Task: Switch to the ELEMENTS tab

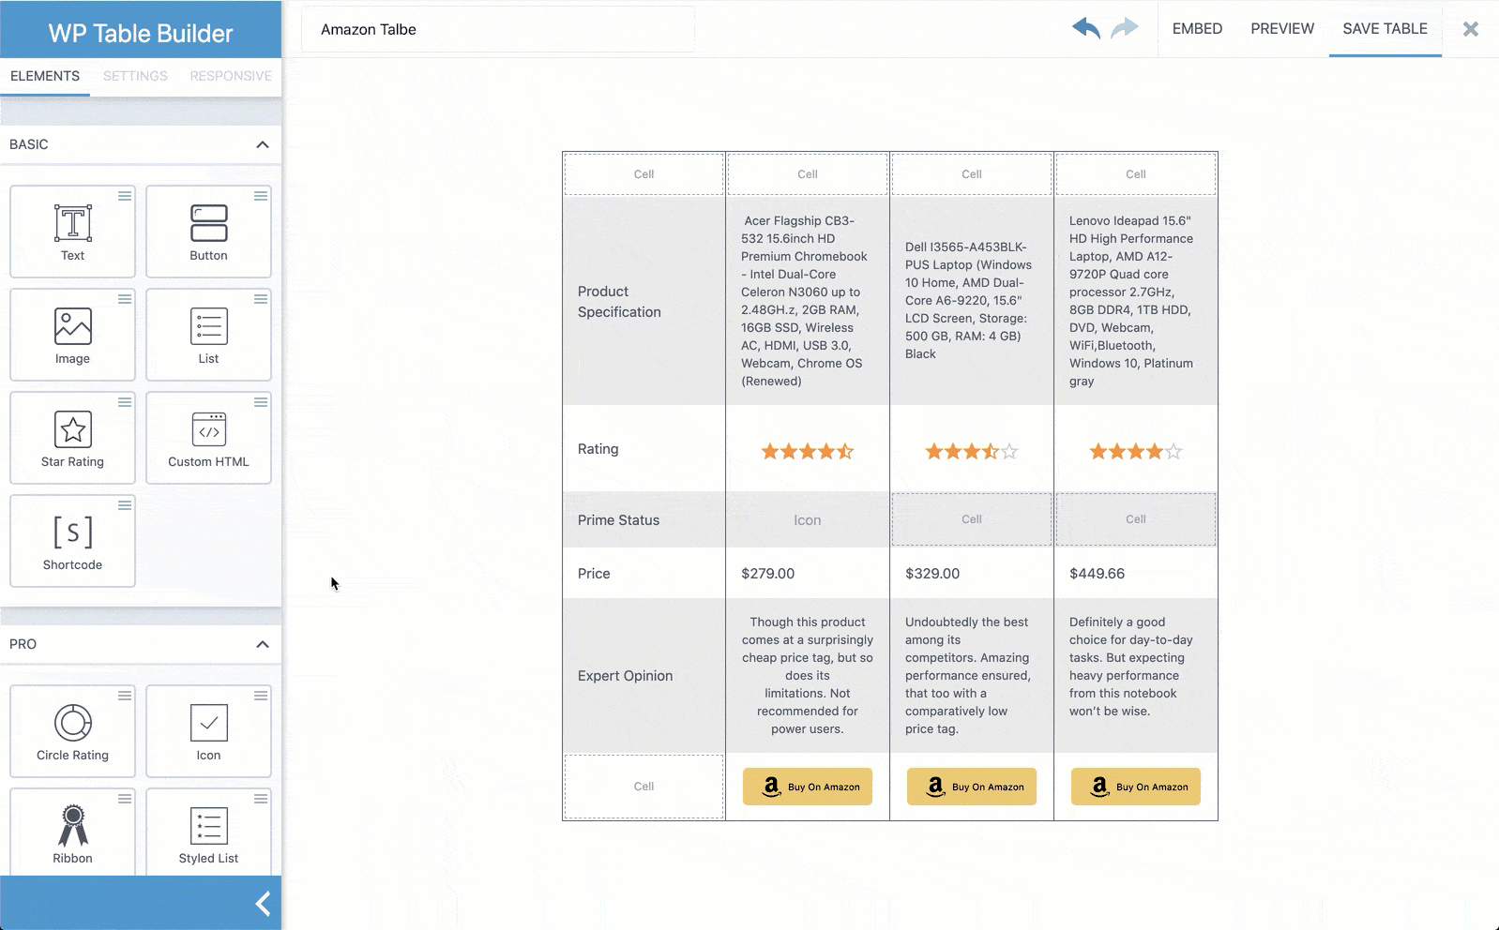Action: pyautogui.click(x=45, y=76)
